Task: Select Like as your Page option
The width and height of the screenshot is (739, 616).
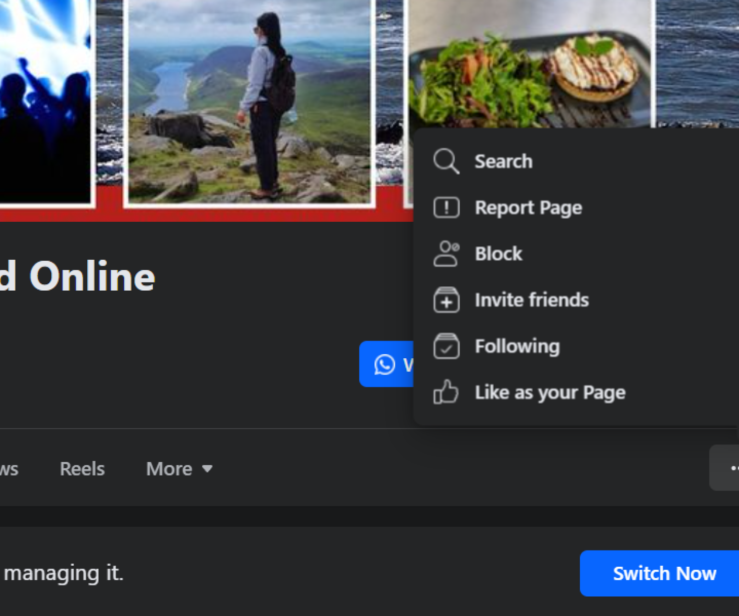Action: coord(550,393)
